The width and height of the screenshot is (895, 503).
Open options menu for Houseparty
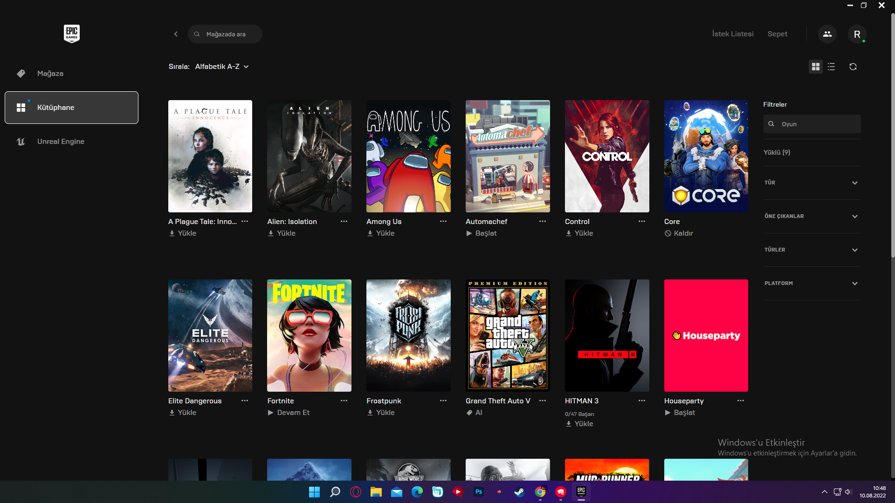point(741,401)
